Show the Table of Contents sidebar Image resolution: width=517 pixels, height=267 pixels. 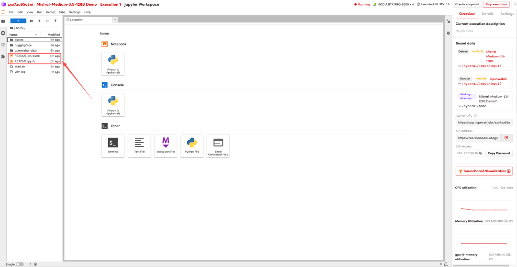coord(3,44)
